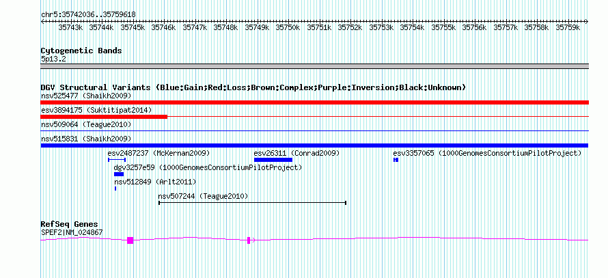Click the 35756k ruler position
The width and height of the screenshot is (608, 278).
click(475, 27)
